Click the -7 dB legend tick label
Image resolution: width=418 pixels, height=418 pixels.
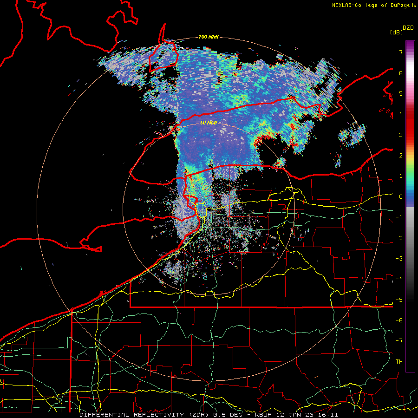click(x=399, y=341)
